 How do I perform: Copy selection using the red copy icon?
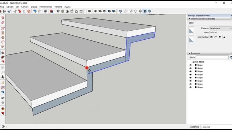point(20,11)
